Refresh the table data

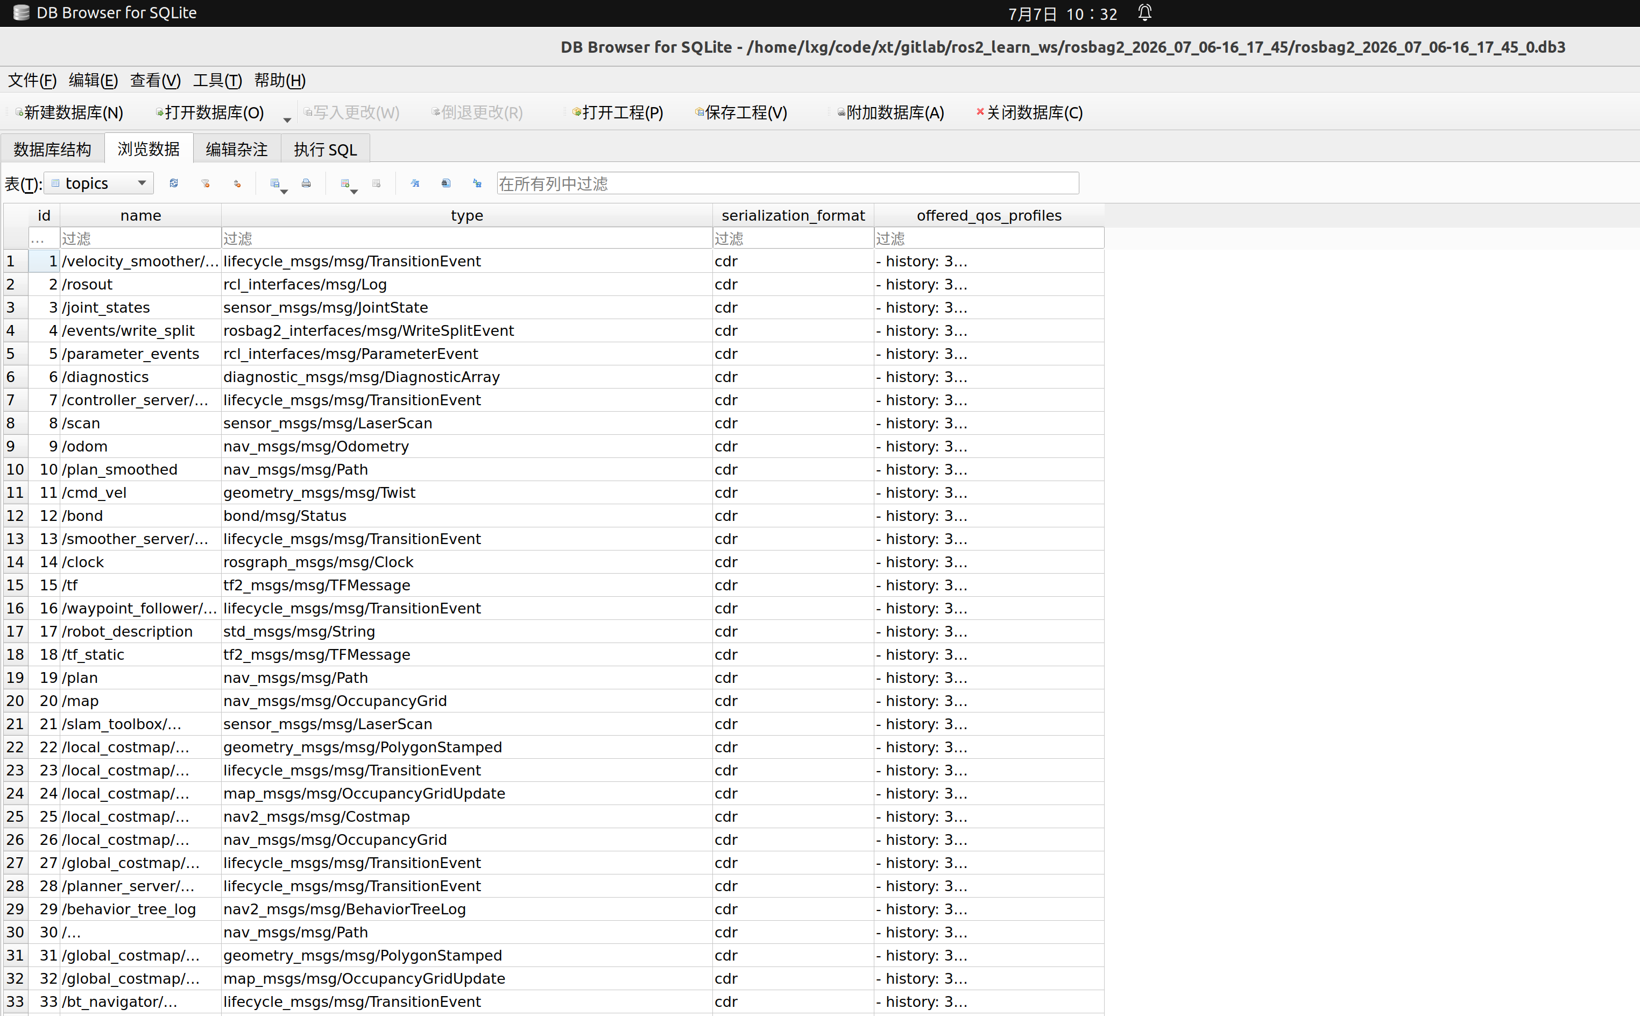pyautogui.click(x=174, y=184)
